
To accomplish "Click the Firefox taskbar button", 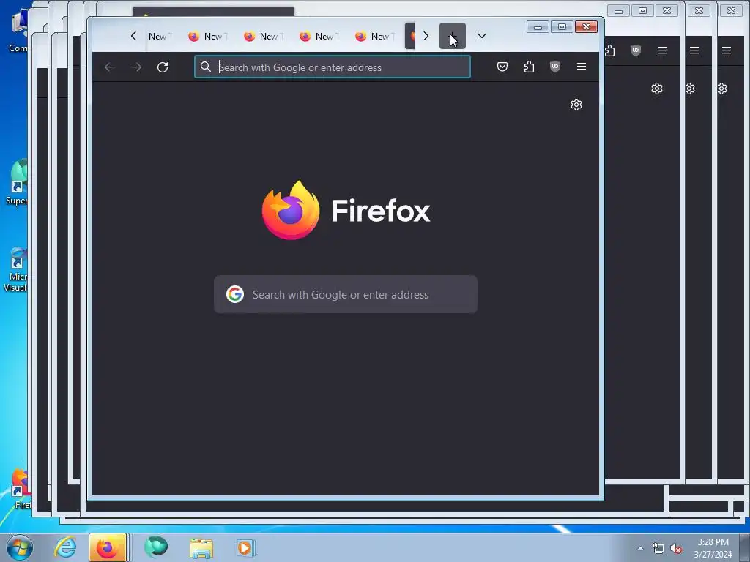I will click(x=108, y=547).
